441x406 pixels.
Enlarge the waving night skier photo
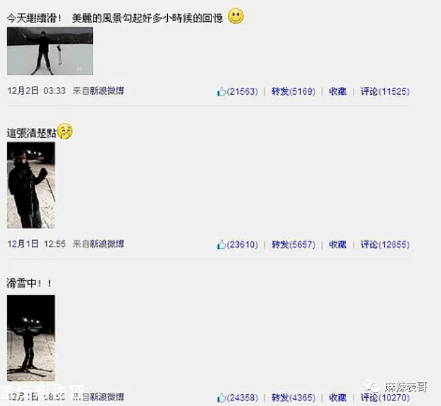point(31,185)
